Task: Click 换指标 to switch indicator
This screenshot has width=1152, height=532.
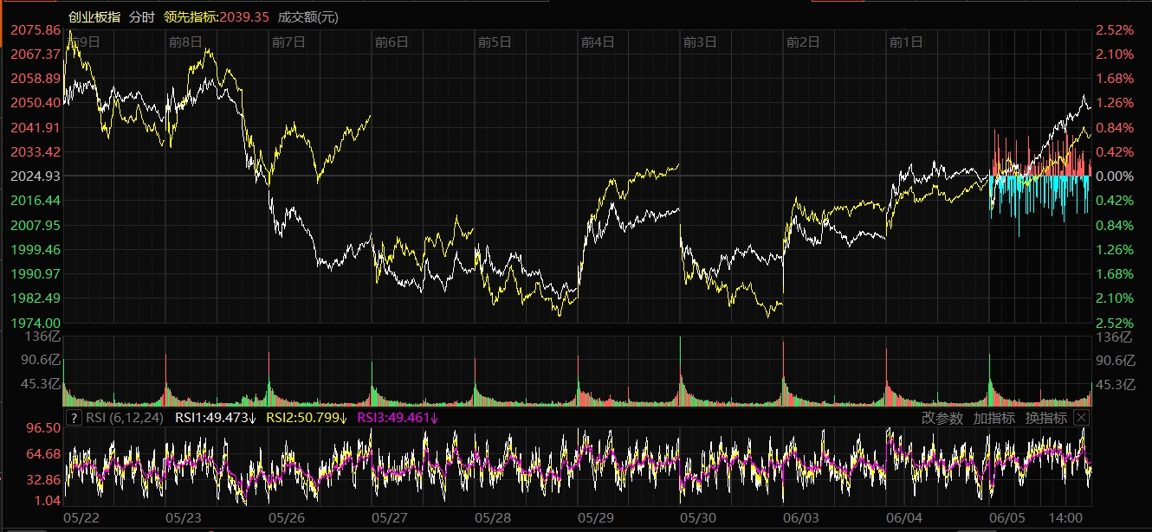Action: pos(1046,418)
